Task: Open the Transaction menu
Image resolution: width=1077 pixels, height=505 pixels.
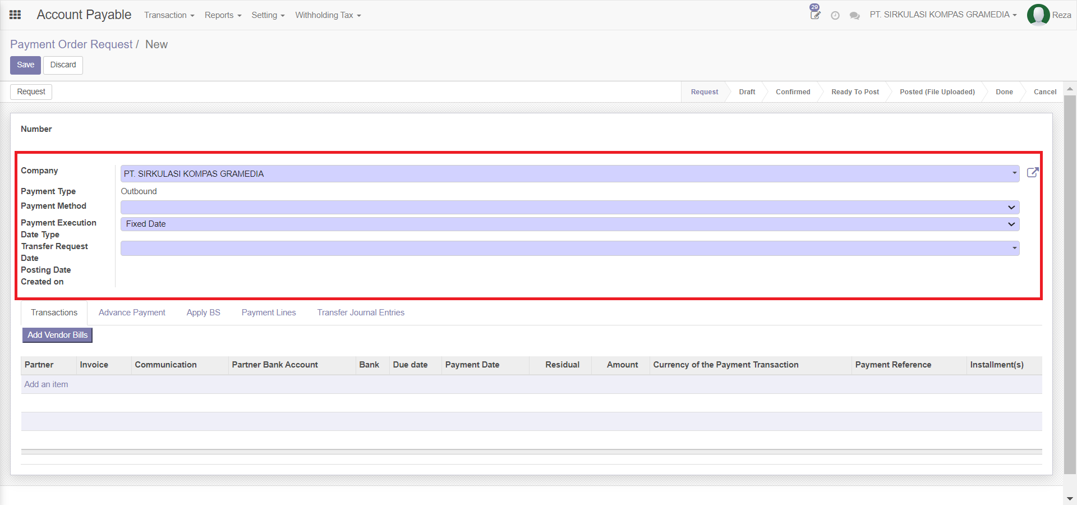Action: pyautogui.click(x=169, y=15)
